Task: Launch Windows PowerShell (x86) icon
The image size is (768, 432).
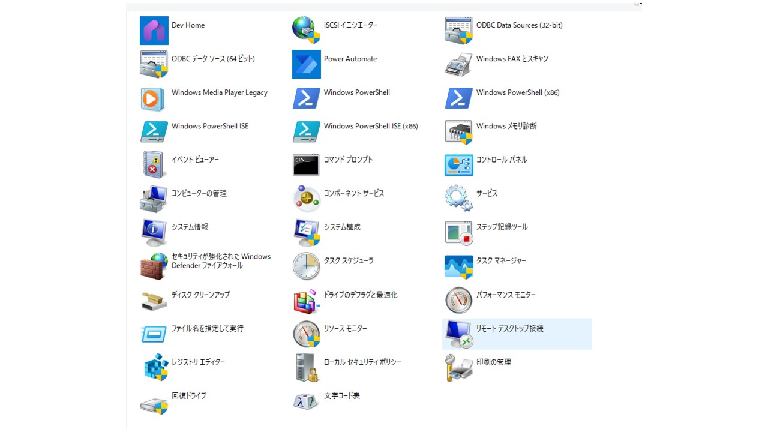Action: point(459,98)
